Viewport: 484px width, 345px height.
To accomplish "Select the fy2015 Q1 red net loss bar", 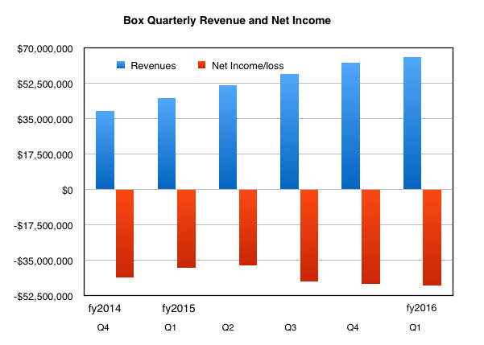I will (187, 228).
